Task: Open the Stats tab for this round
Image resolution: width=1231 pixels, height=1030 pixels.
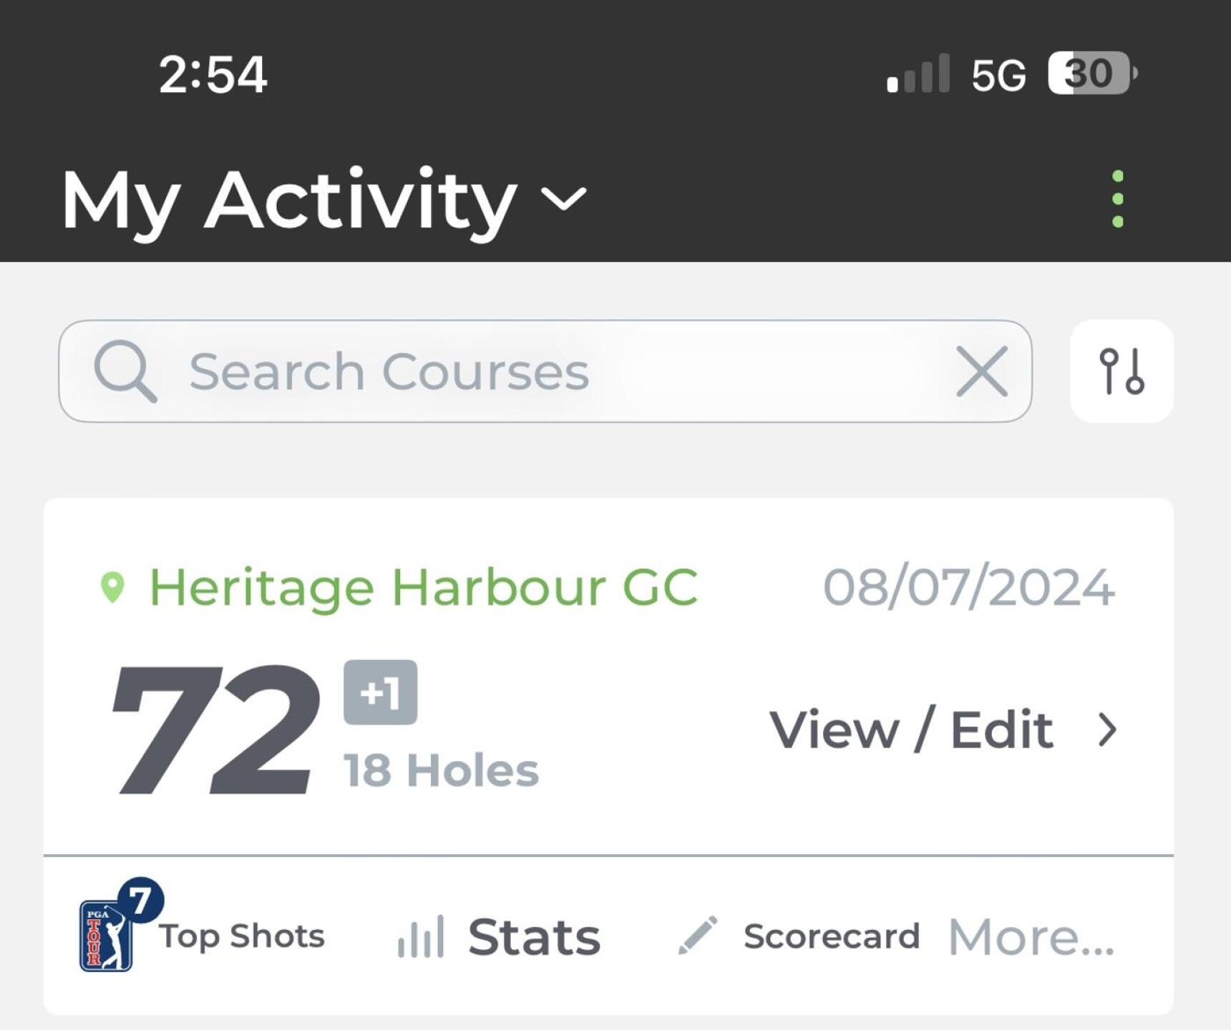Action: pyautogui.click(x=534, y=936)
